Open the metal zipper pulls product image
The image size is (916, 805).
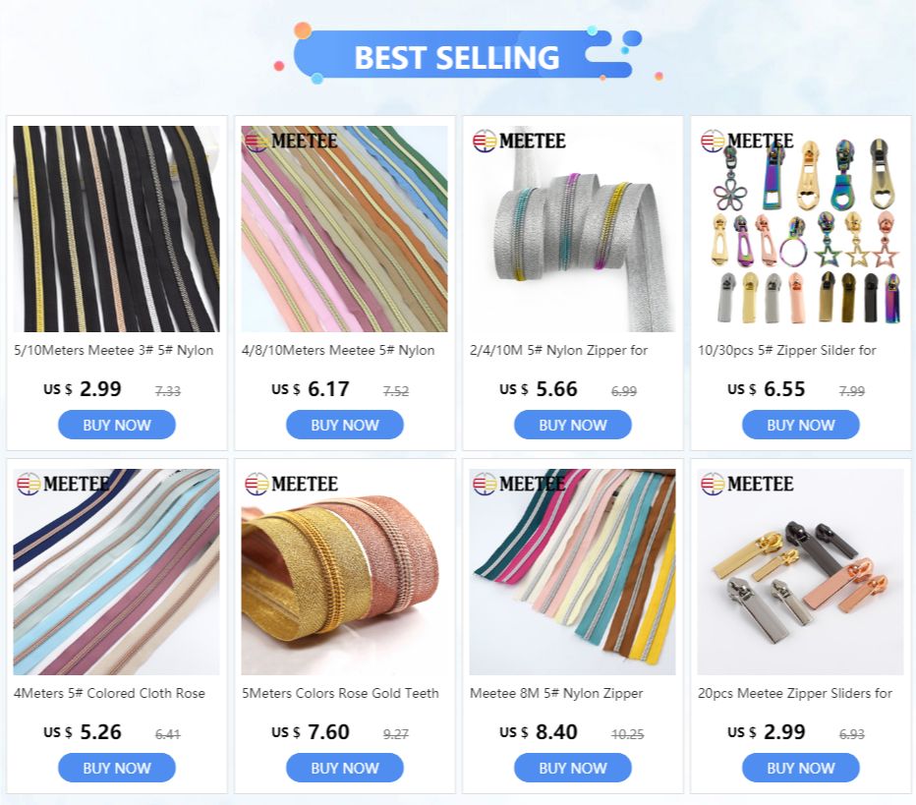[800, 572]
